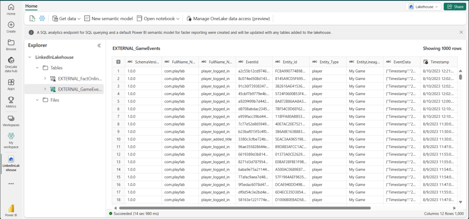Open the Lakehouse mode dropdown
The height and width of the screenshot is (219, 469).
click(x=423, y=6)
